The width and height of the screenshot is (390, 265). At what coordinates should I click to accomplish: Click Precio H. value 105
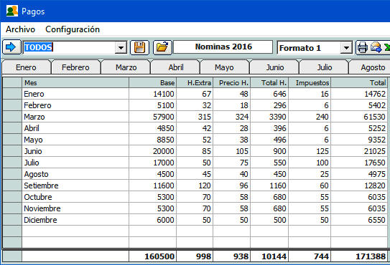coord(232,151)
